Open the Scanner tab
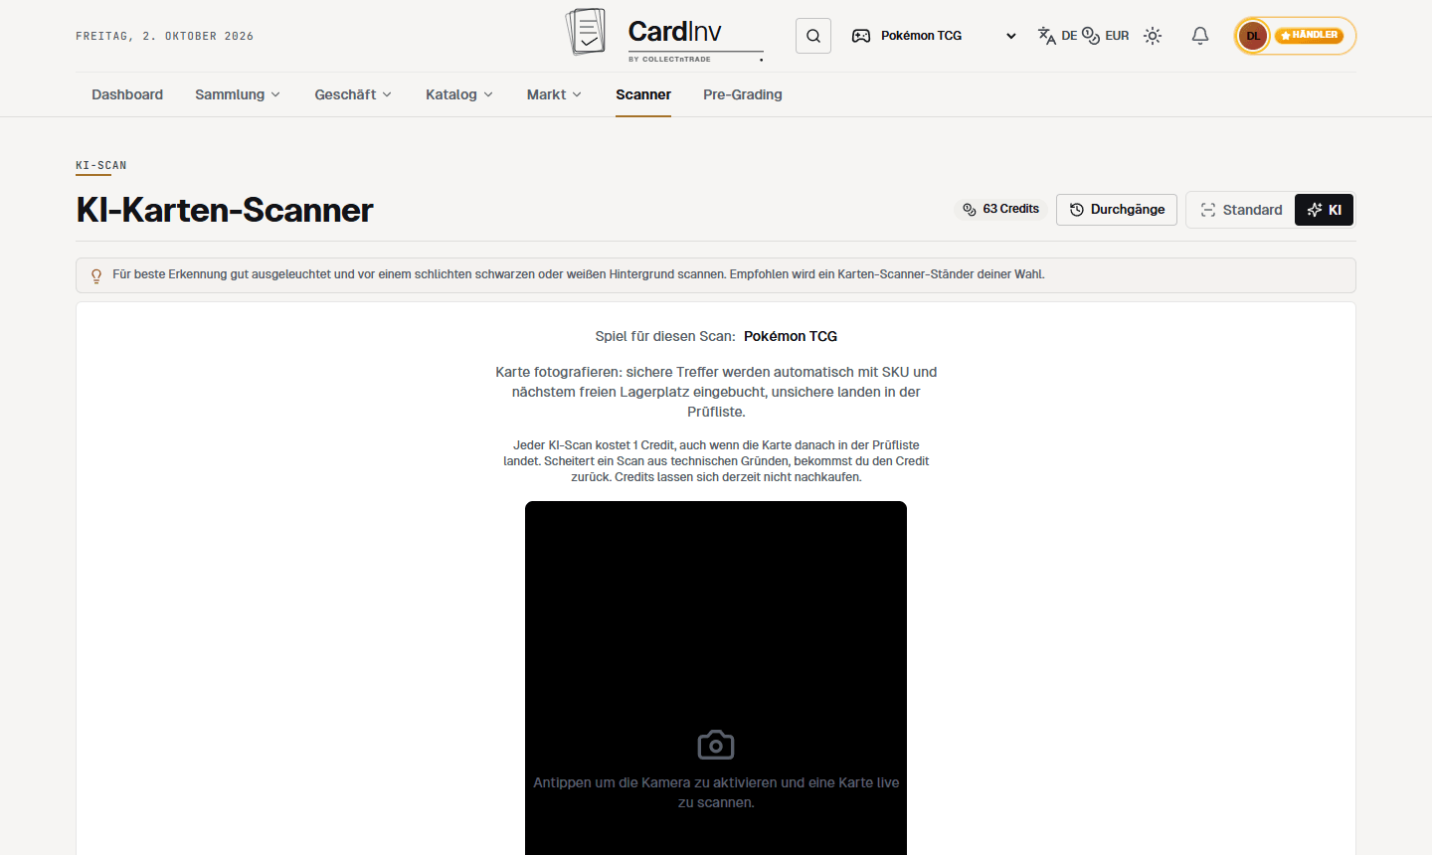 (x=643, y=94)
